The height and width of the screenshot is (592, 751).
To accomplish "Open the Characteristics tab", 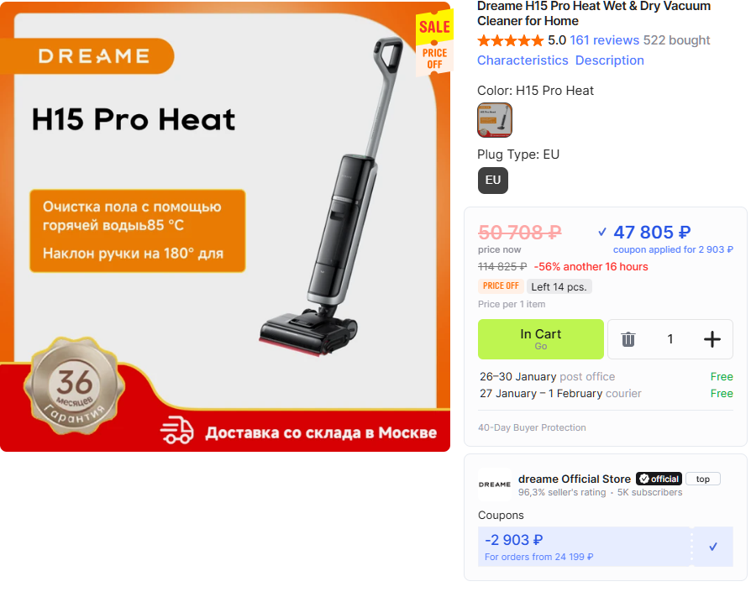I will [x=523, y=60].
